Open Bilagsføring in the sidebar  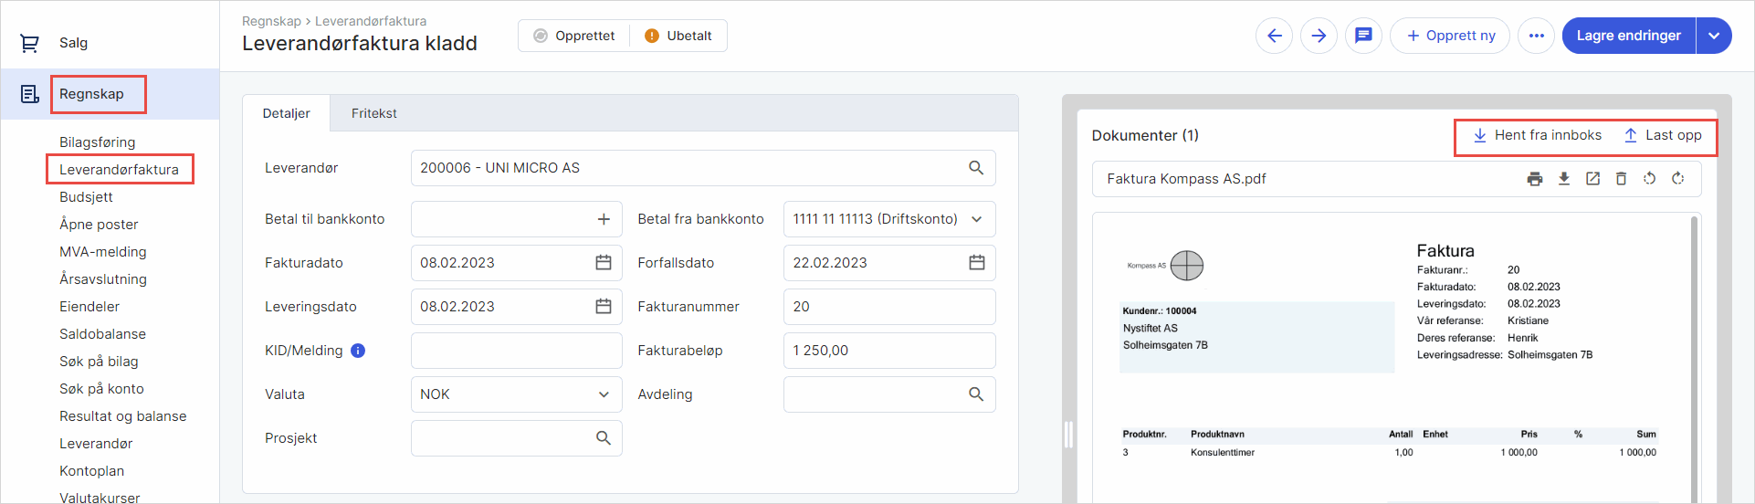click(97, 142)
